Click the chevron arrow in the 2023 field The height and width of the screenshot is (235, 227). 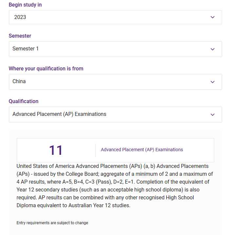[213, 17]
